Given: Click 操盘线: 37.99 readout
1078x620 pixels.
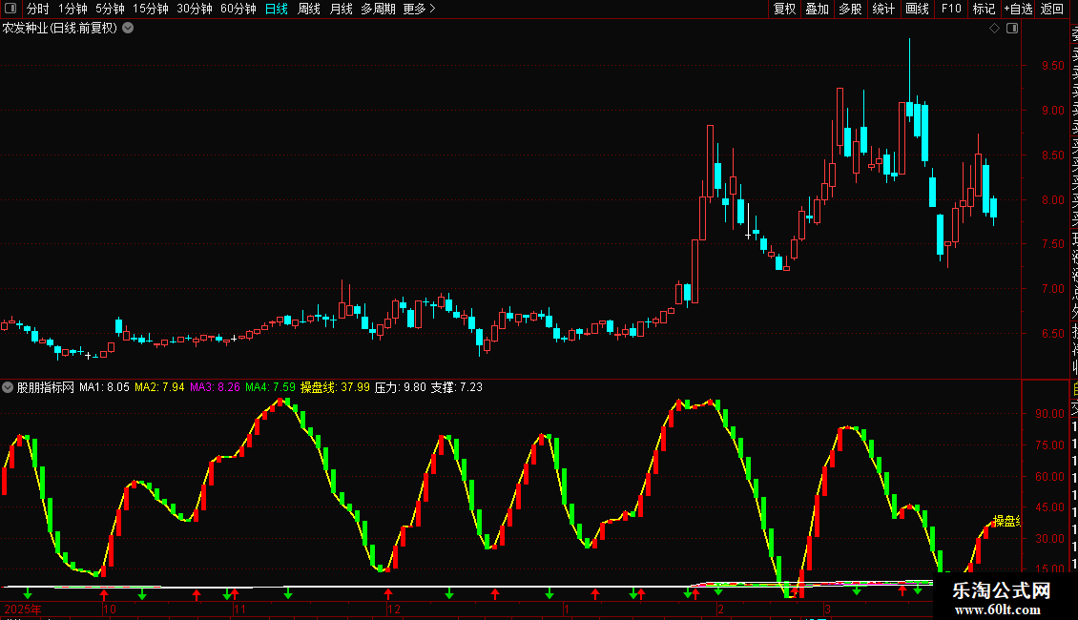Looking at the screenshot, I should [x=335, y=387].
